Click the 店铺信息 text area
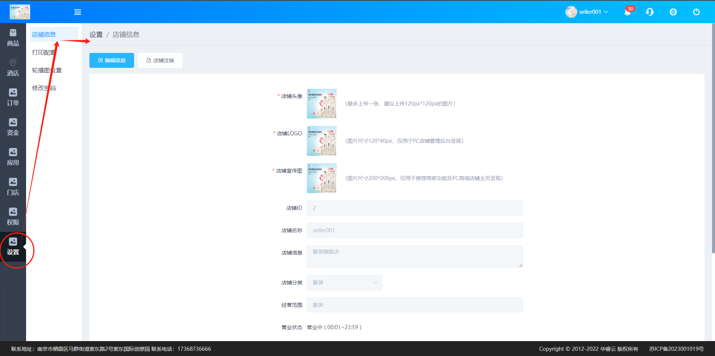The width and height of the screenshot is (715, 356). 414,256
